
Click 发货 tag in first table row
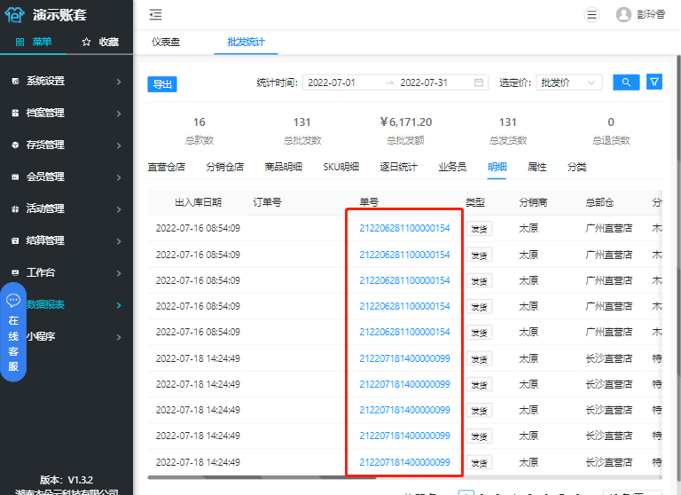point(479,229)
